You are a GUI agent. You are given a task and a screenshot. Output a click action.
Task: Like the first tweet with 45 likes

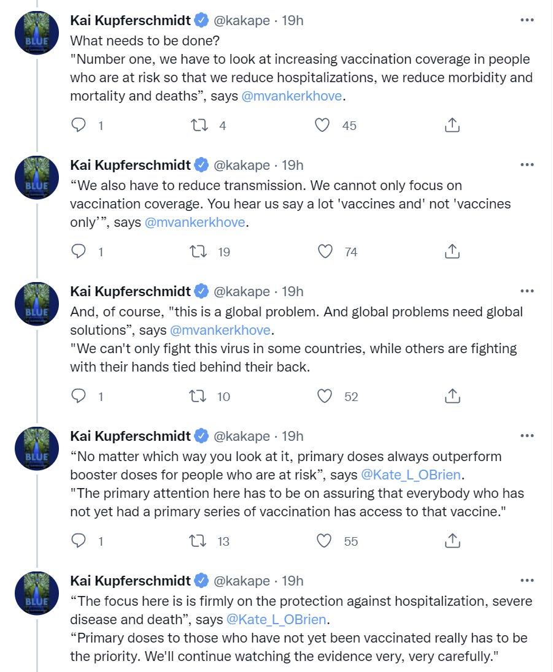[323, 125]
